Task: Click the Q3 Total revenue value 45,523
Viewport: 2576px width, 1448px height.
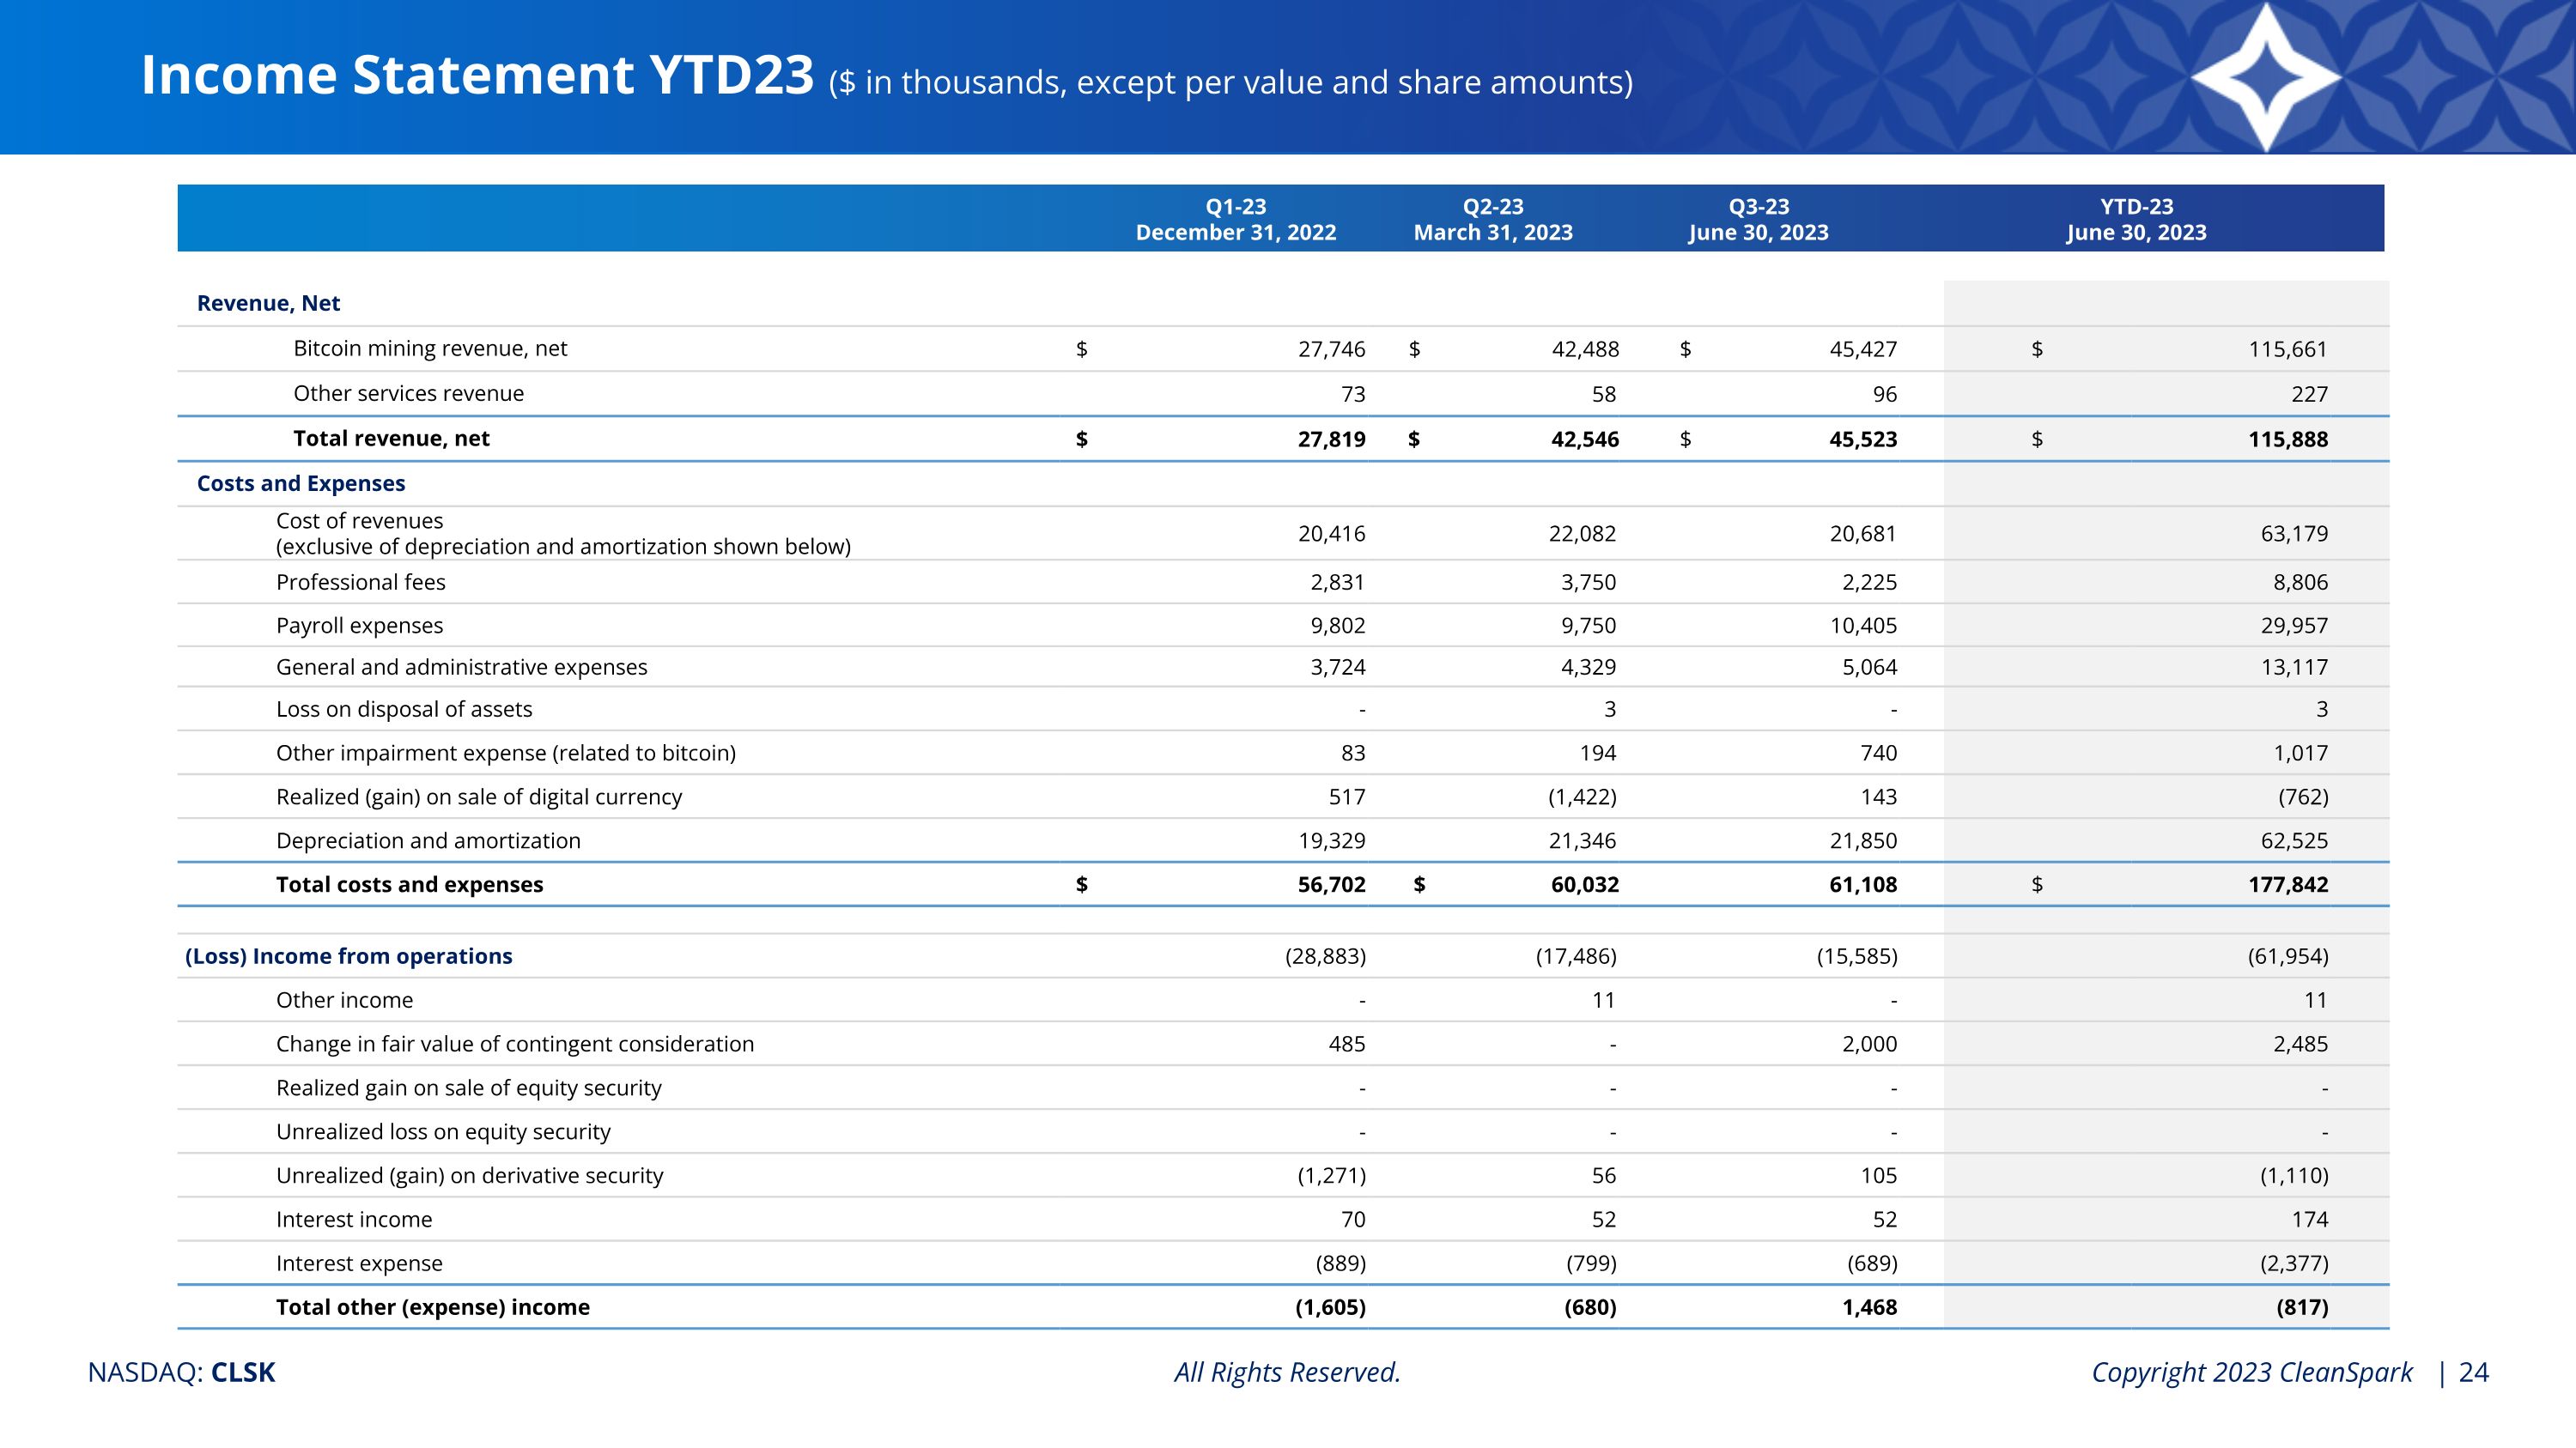Action: pos(1863,439)
